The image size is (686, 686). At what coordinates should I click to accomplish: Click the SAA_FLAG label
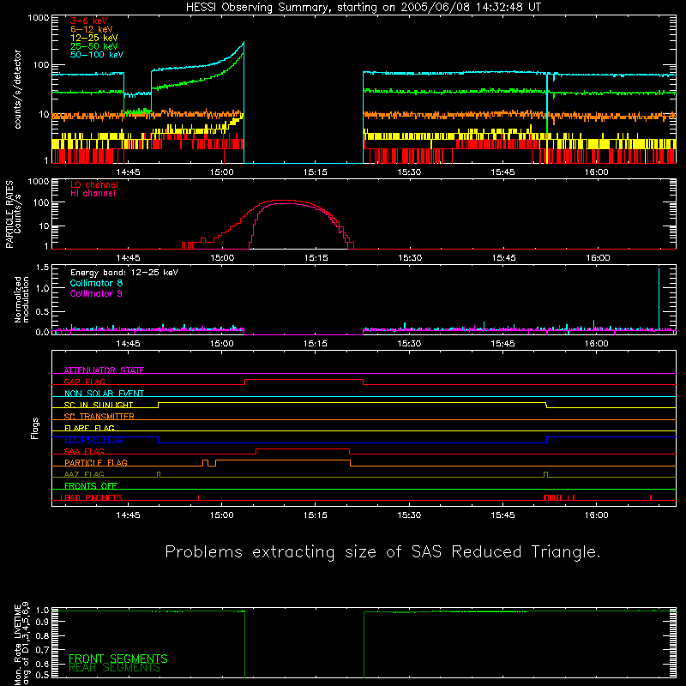tap(84, 451)
